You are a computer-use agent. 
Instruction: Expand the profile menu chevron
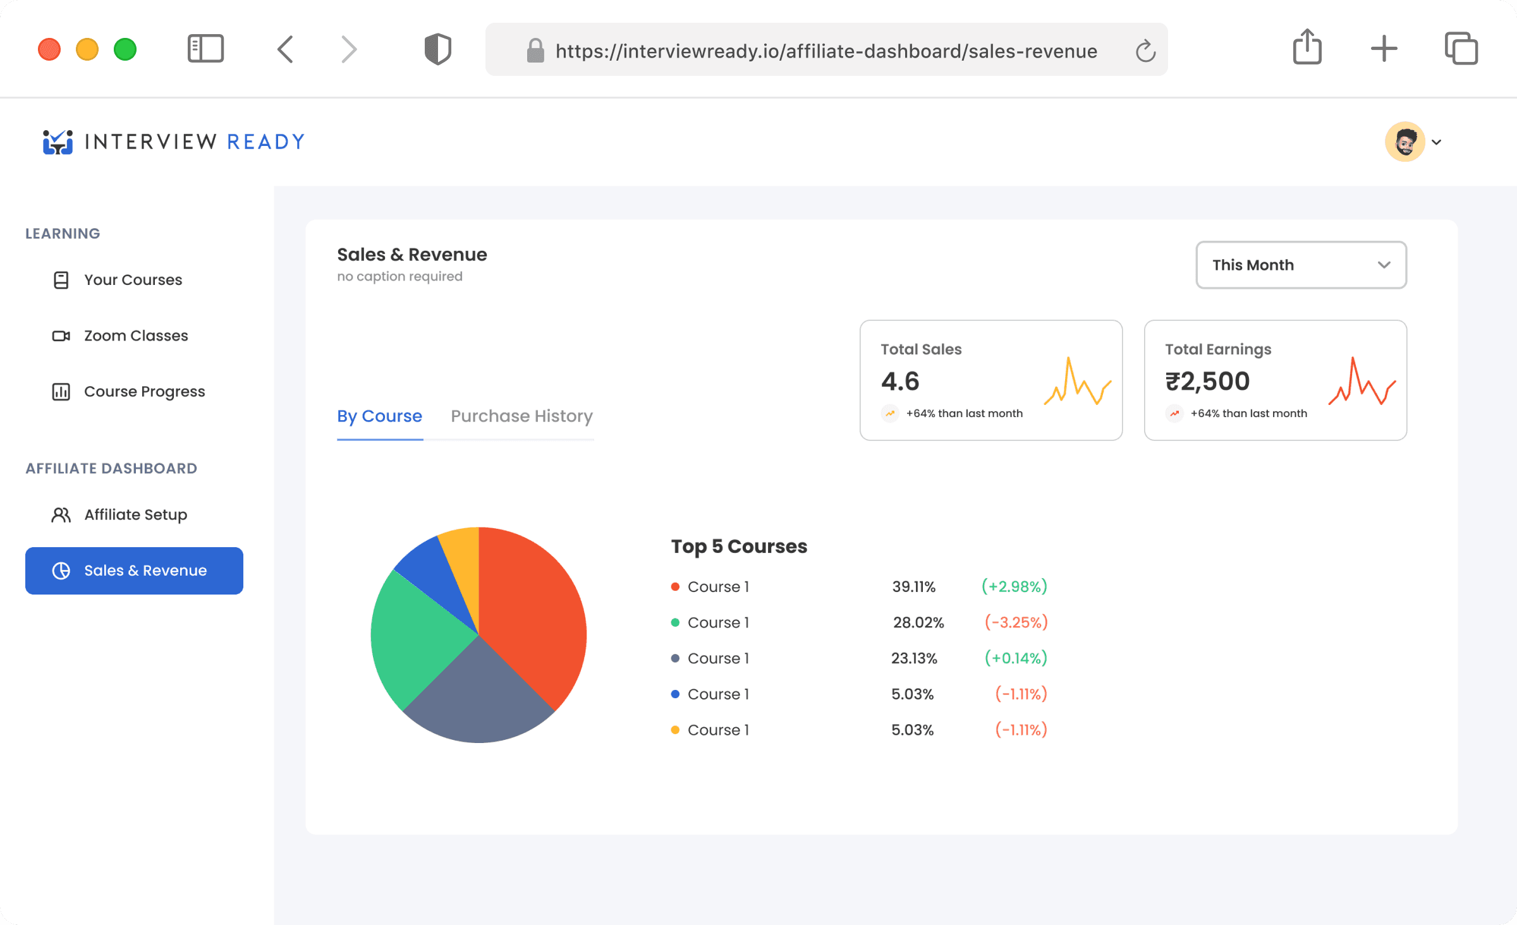coord(1437,142)
